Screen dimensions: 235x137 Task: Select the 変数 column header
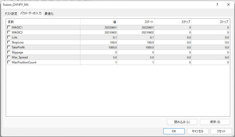pyautogui.click(x=43, y=22)
